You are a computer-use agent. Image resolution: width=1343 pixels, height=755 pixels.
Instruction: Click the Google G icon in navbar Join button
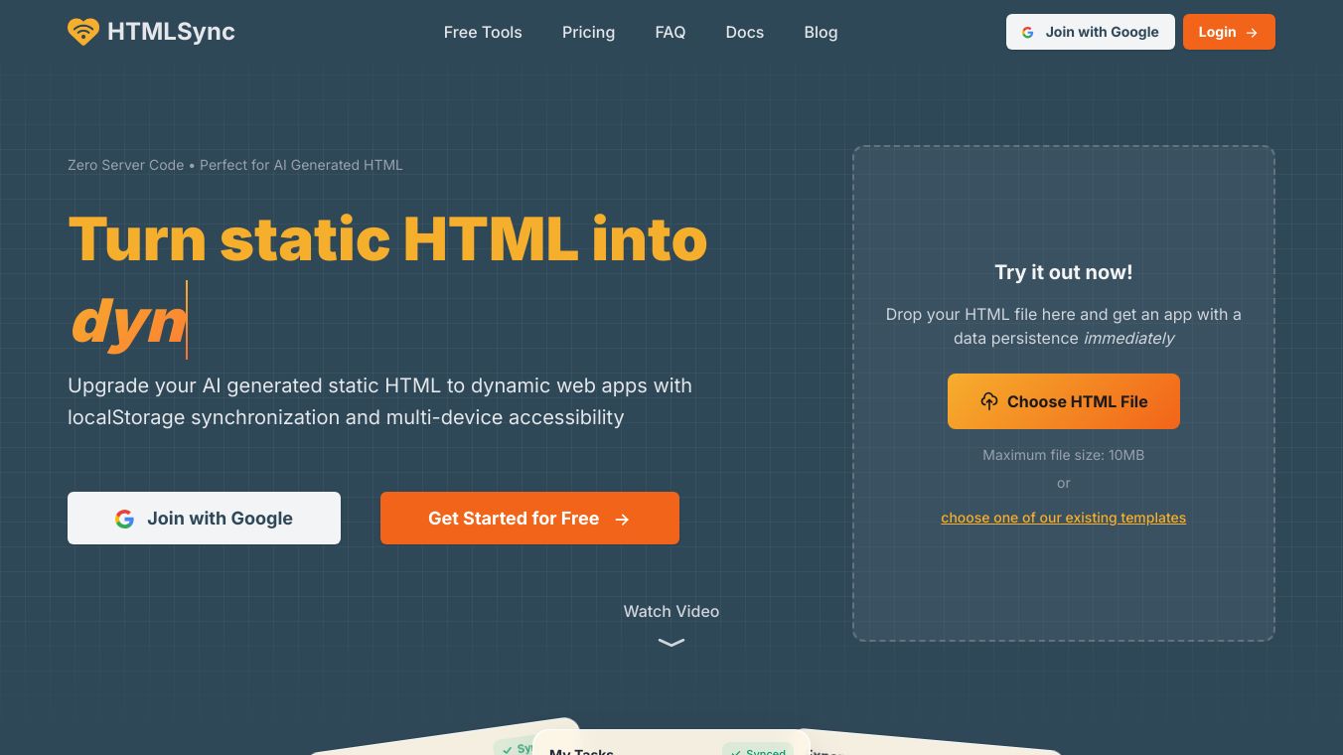pos(1027,32)
